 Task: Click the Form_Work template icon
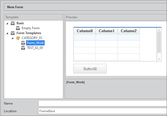pos(23,43)
